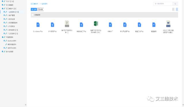This screenshot has width=184, height=107.
Task: Open the EPC管理平台 document icon
Action: click(52, 25)
